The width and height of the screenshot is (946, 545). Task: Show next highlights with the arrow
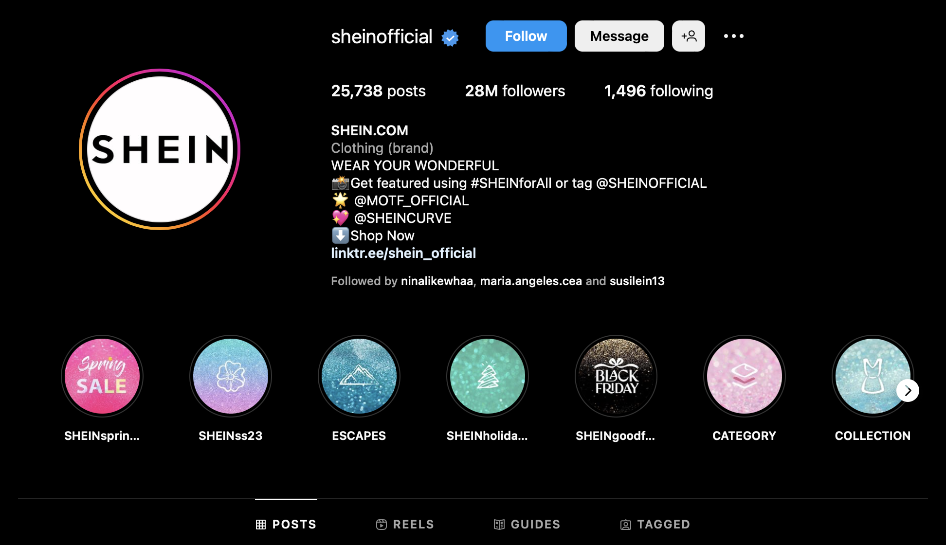pos(908,390)
